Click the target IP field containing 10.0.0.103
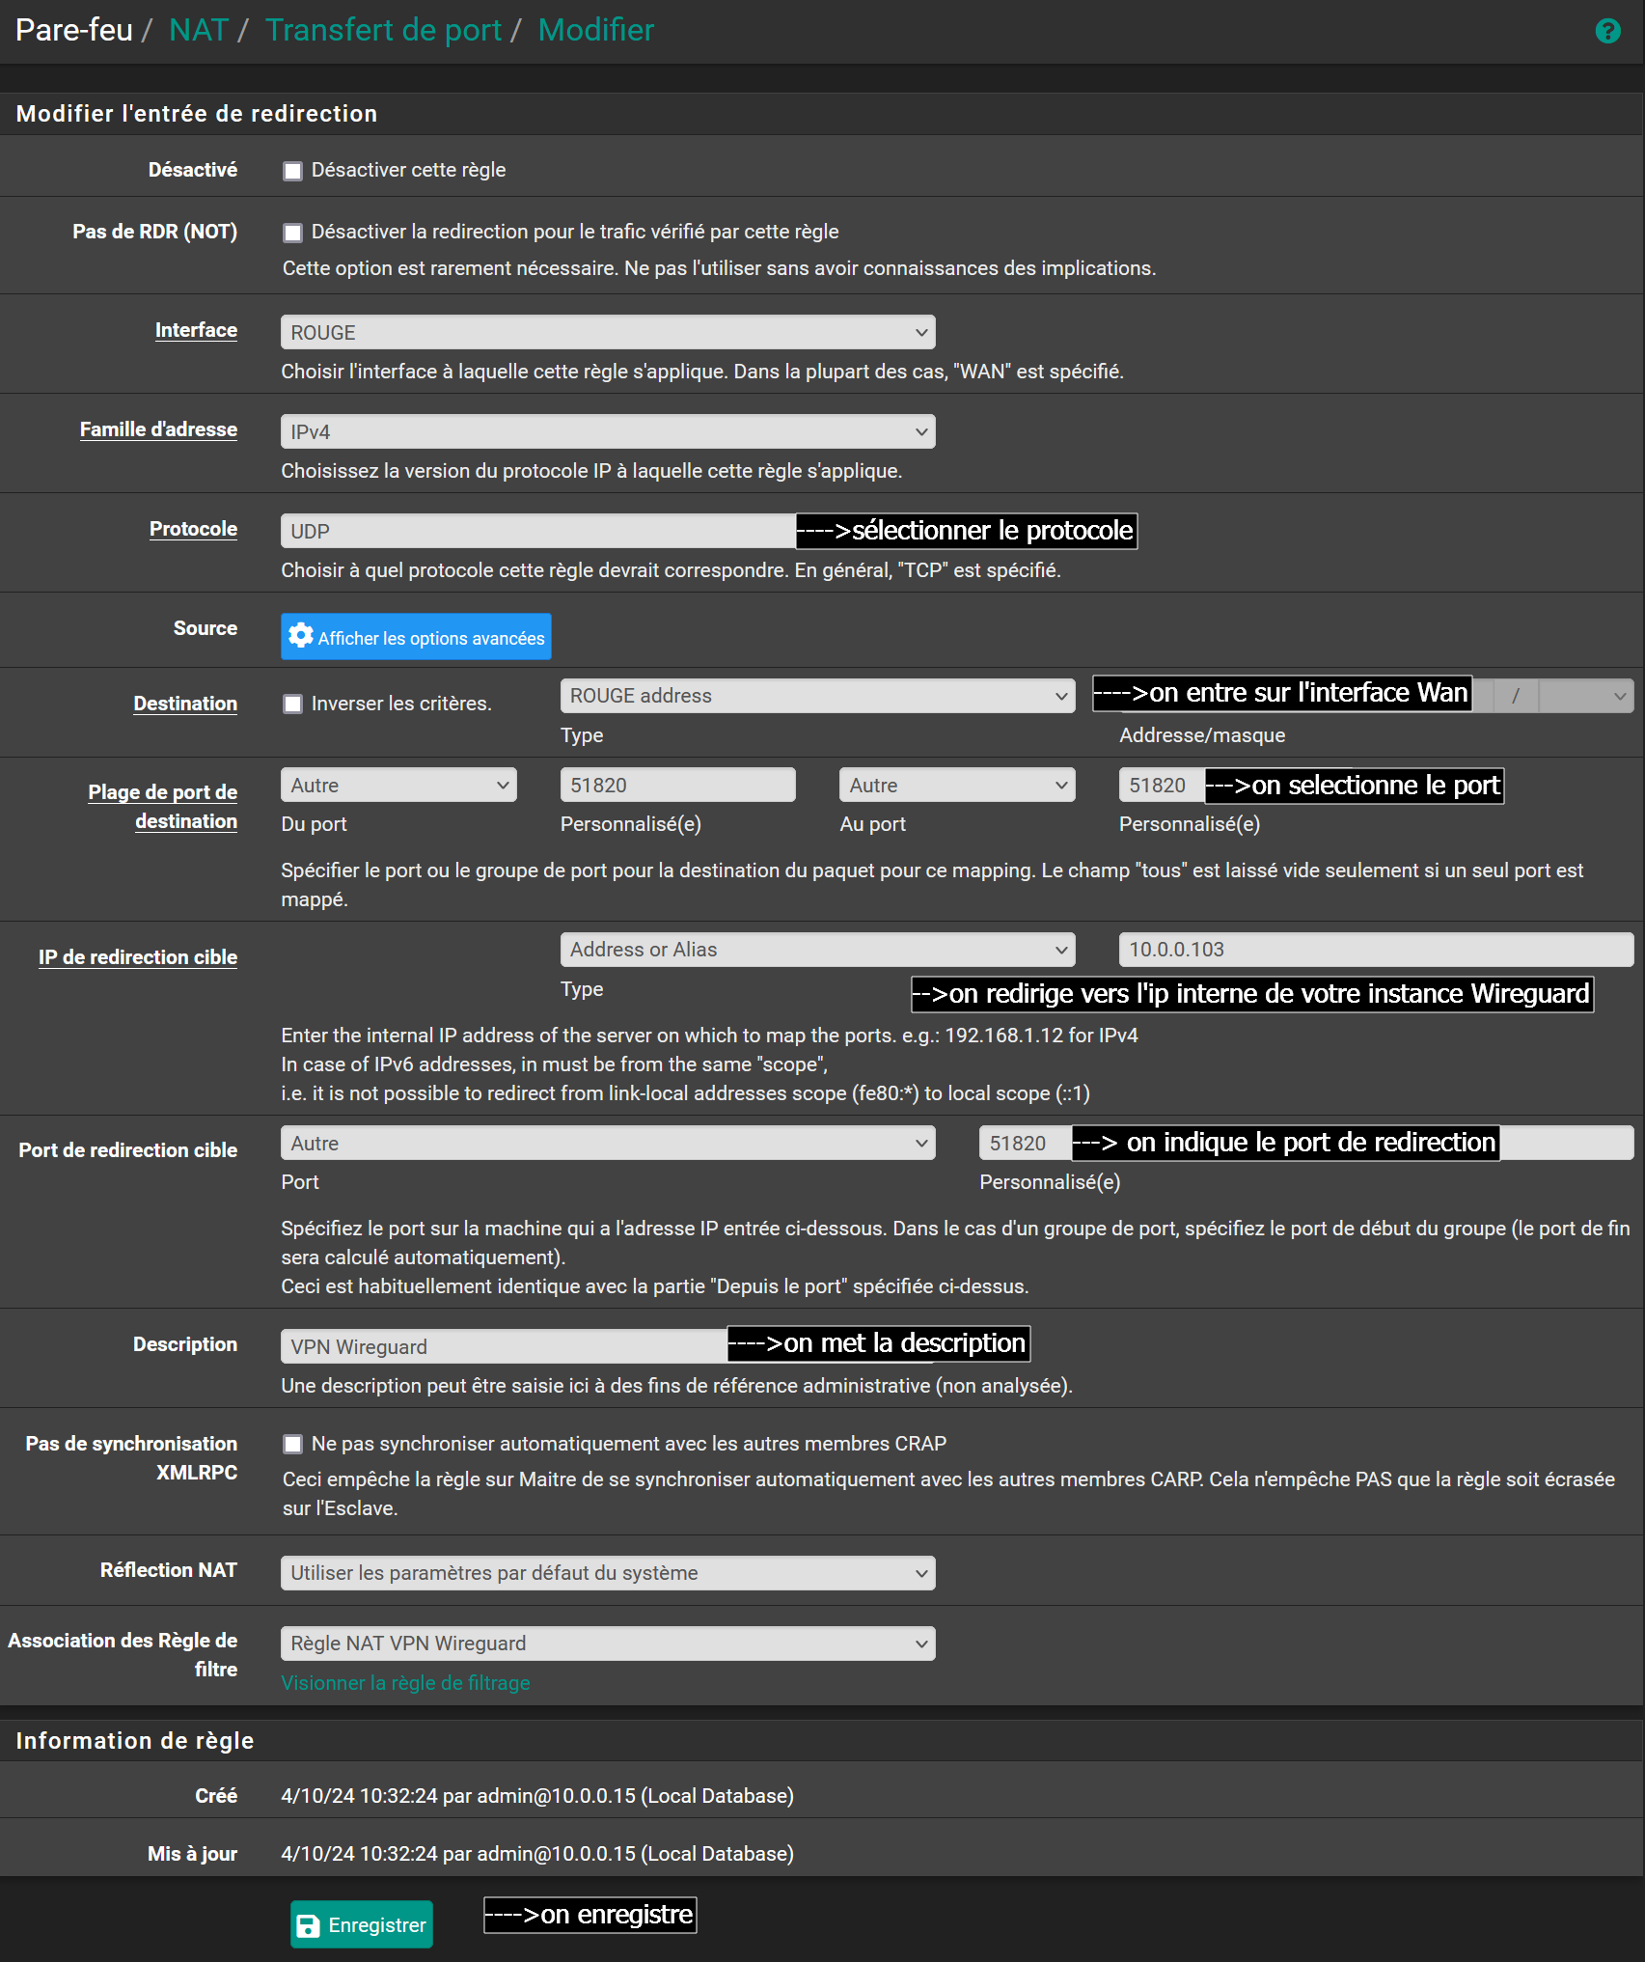Viewport: 1645px width, 1962px height. coord(1375,950)
